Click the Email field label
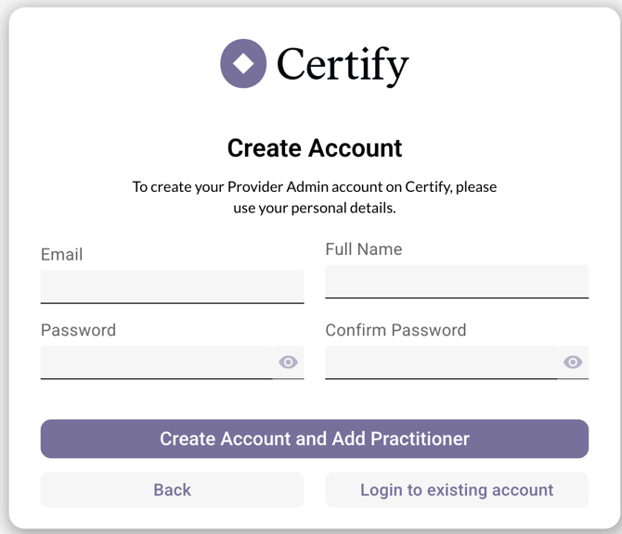 pos(62,255)
